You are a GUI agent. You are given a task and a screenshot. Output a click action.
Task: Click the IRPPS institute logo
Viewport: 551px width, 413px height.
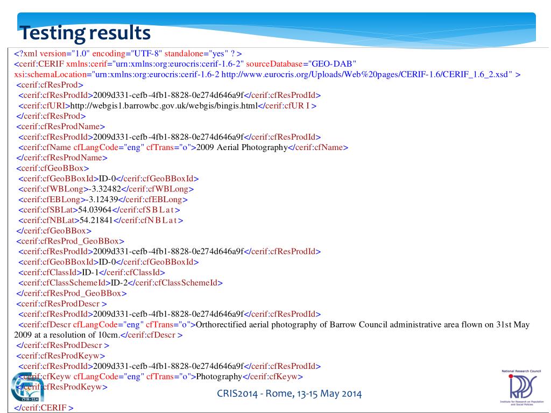522,386
